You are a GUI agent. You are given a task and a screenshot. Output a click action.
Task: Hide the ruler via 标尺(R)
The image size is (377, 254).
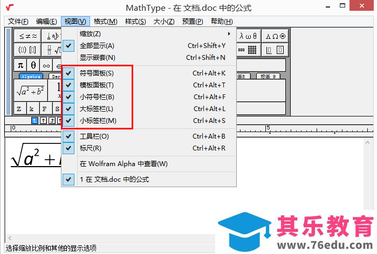[x=149, y=148]
